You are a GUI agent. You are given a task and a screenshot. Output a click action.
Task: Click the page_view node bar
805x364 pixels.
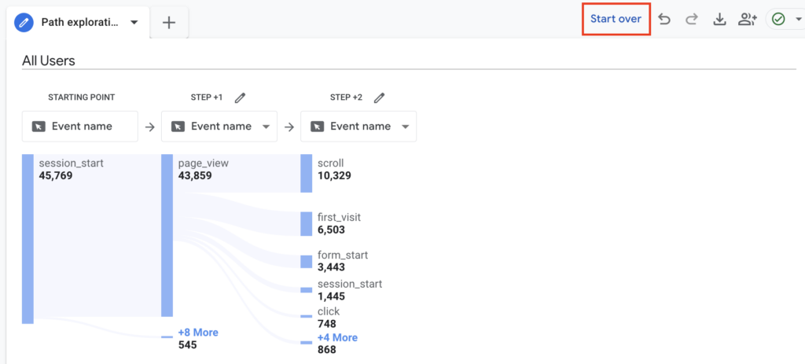[167, 235]
